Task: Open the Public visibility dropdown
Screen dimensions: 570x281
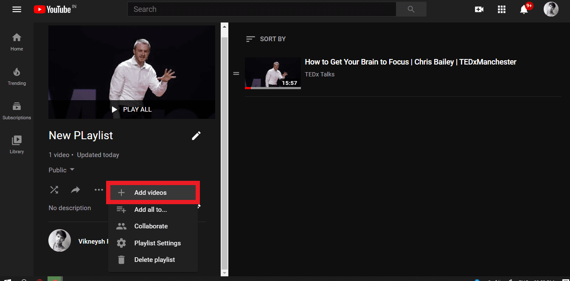Action: [x=61, y=170]
